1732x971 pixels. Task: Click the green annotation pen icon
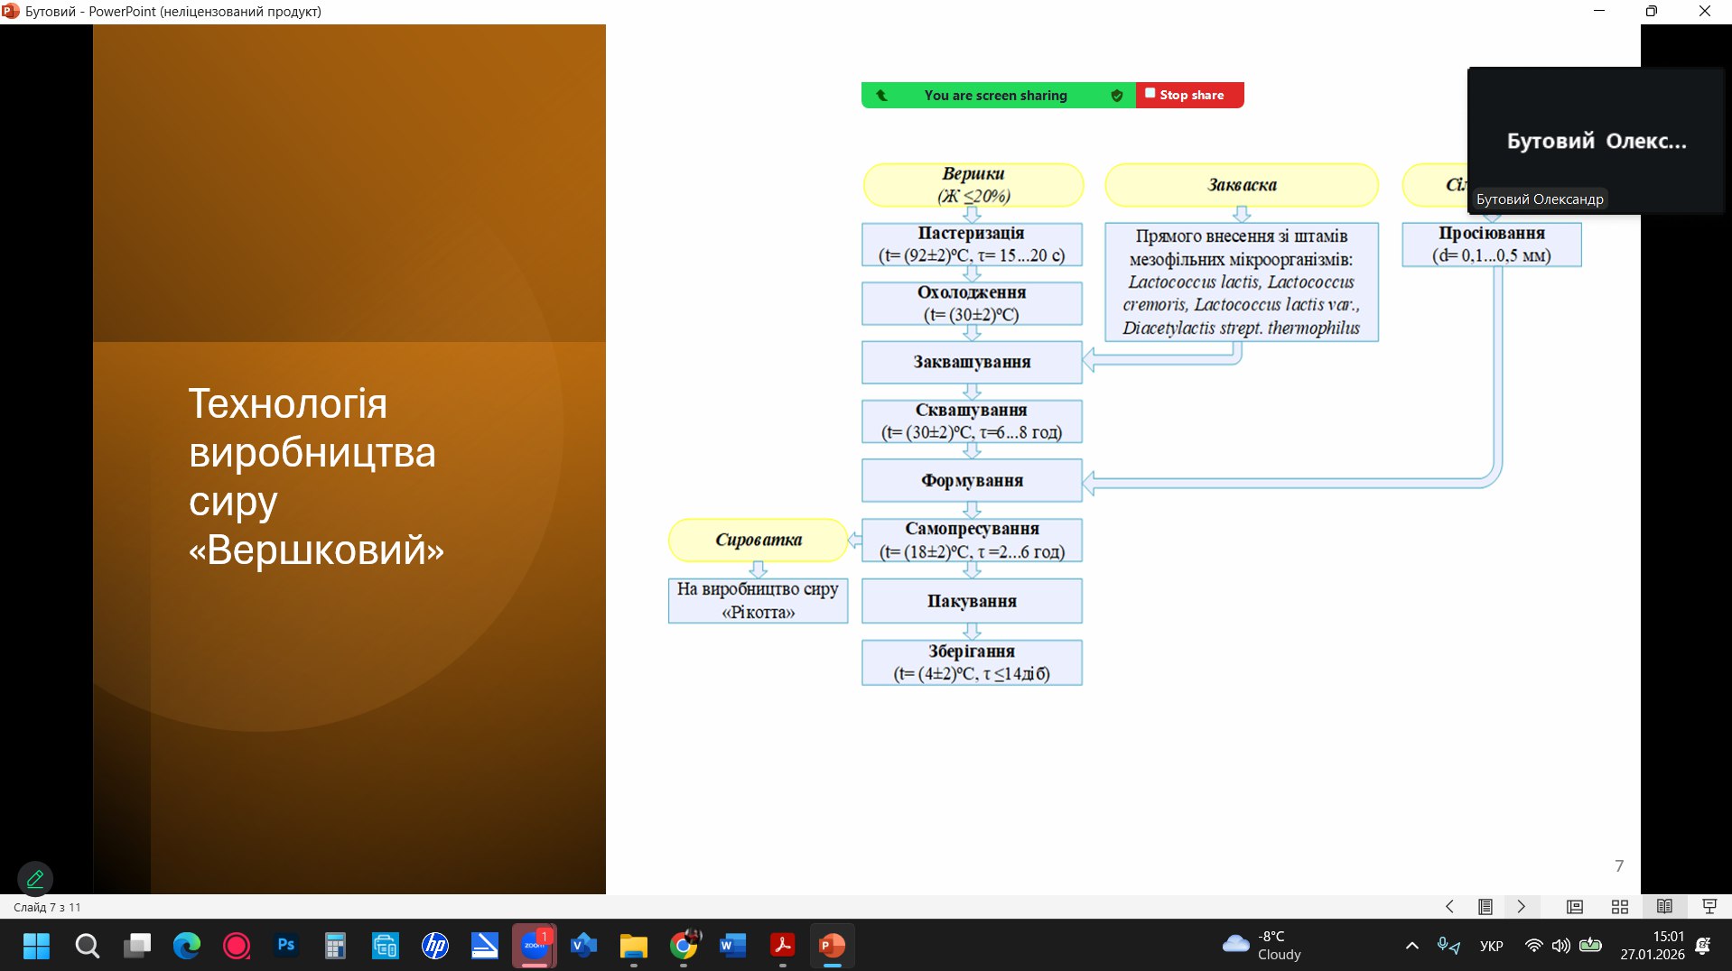[x=35, y=878]
